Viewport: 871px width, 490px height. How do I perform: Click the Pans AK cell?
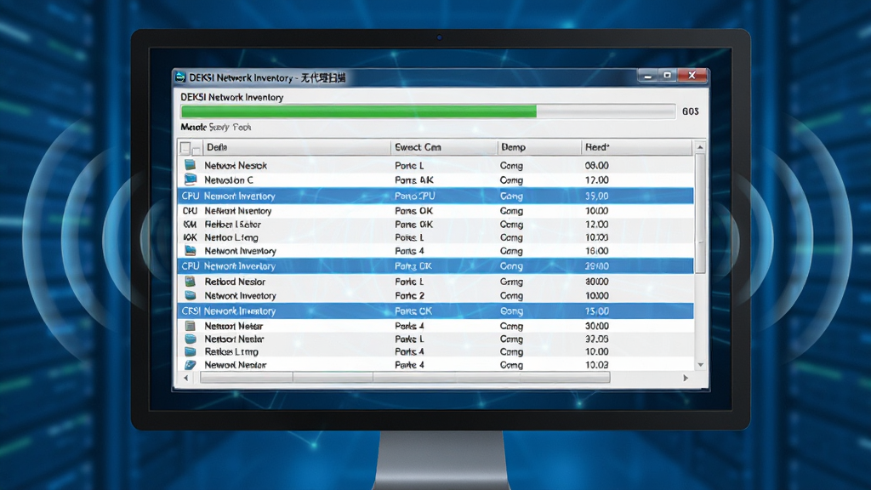point(414,180)
